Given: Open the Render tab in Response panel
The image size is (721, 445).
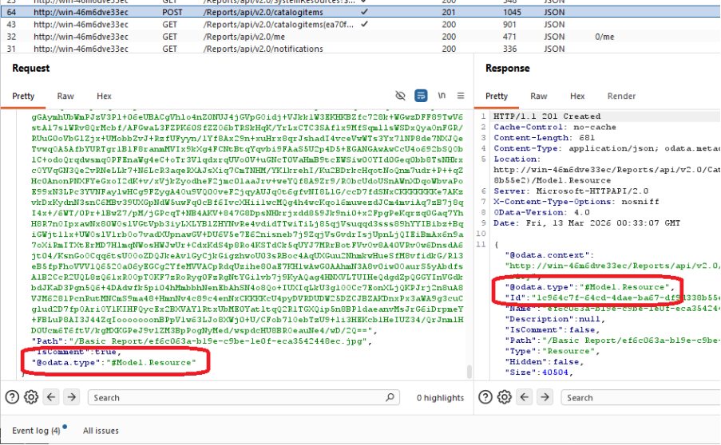Looking at the screenshot, I should [621, 96].
